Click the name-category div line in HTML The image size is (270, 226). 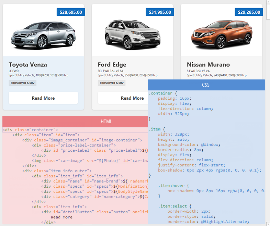[95, 197]
